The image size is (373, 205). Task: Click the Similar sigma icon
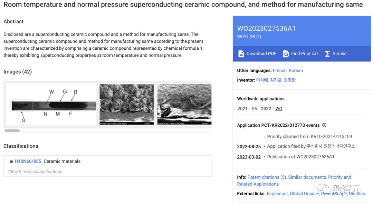pyautogui.click(x=327, y=54)
